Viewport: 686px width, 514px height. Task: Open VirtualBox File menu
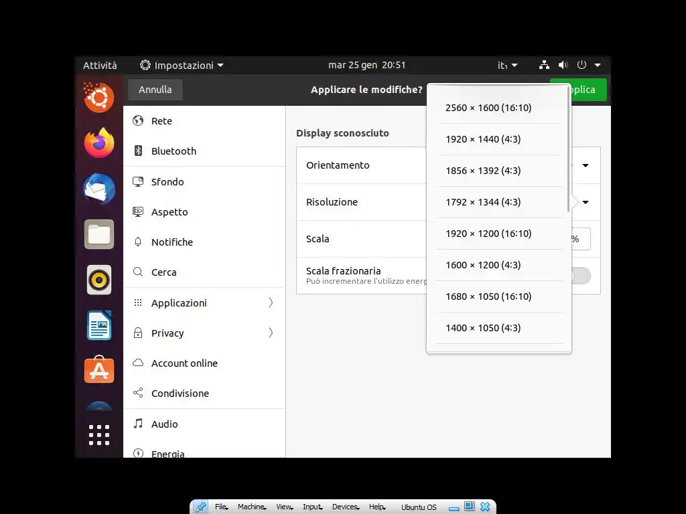coord(221,507)
